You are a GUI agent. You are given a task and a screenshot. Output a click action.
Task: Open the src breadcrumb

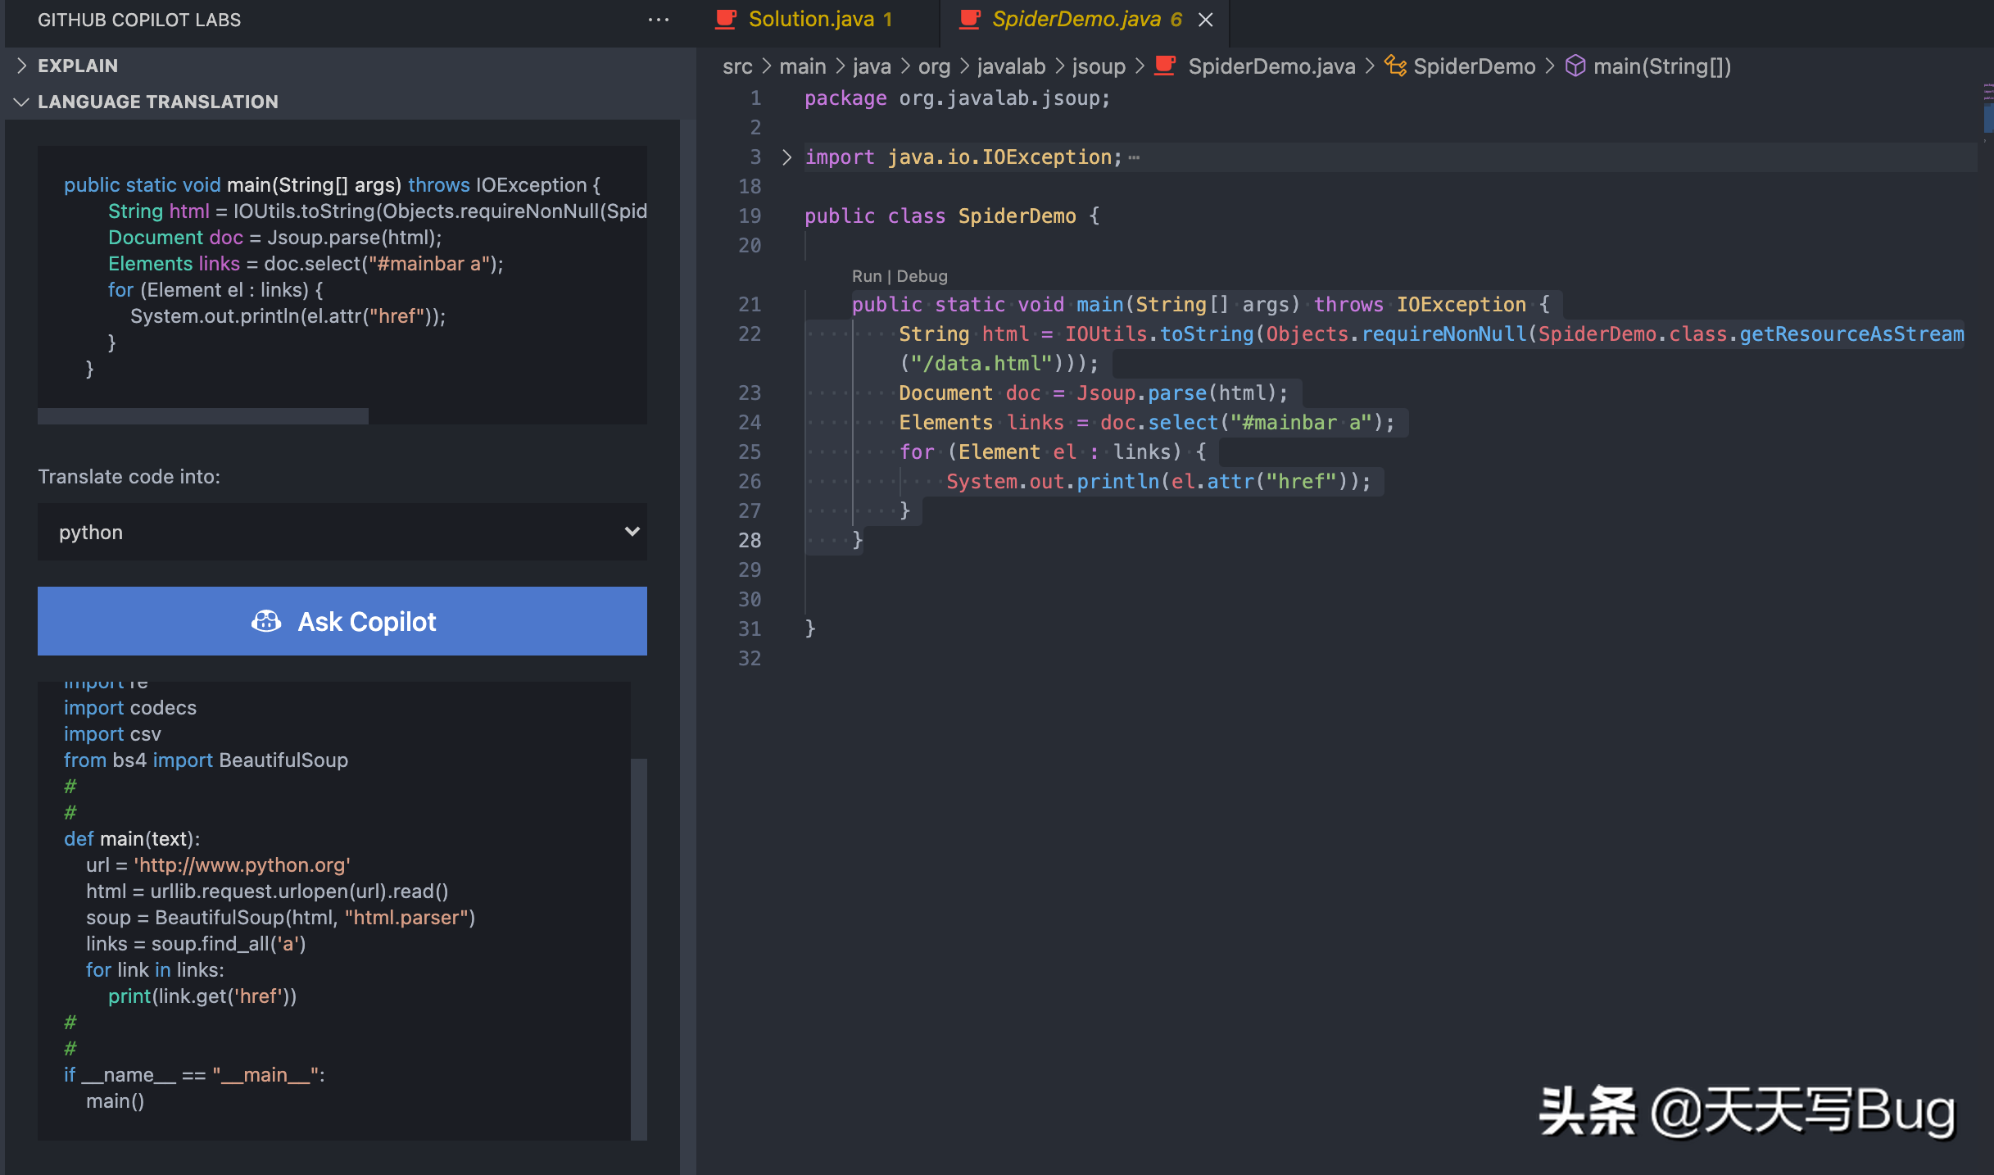pyautogui.click(x=737, y=66)
